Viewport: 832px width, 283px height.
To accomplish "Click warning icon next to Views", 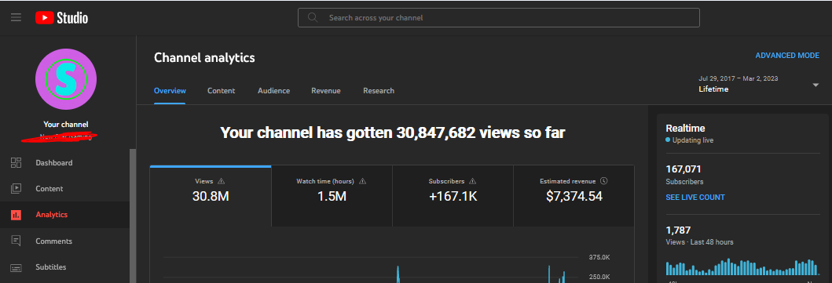I will (222, 181).
